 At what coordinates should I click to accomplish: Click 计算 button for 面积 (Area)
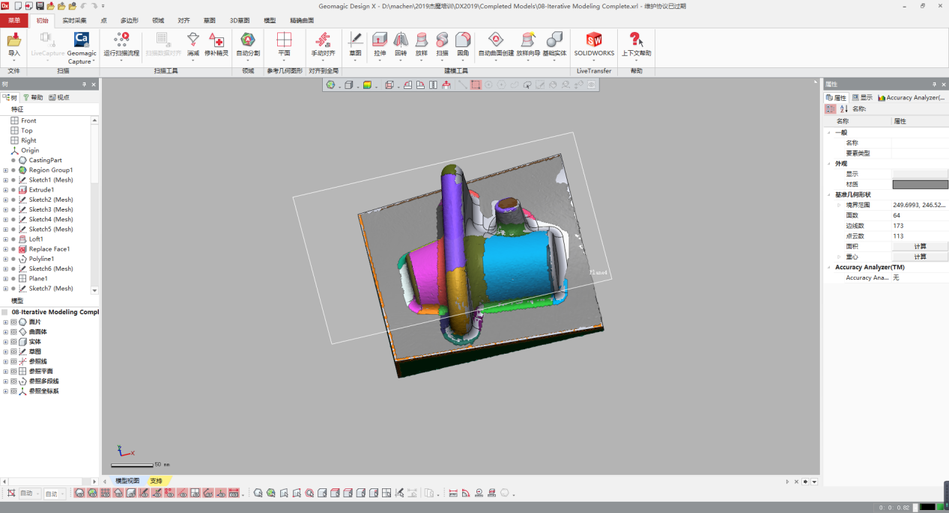click(920, 246)
